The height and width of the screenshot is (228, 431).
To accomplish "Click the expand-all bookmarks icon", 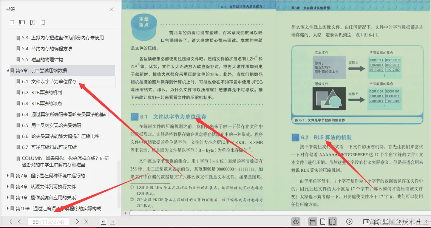I will (x=11, y=22).
